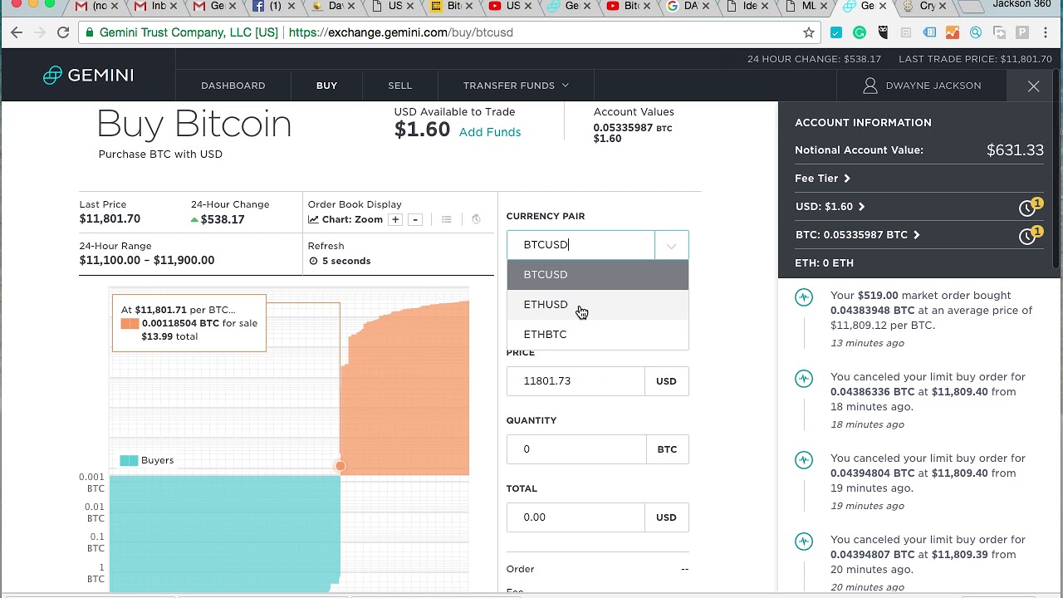
Task: Expand the Transfer Funds menu
Action: pos(516,86)
